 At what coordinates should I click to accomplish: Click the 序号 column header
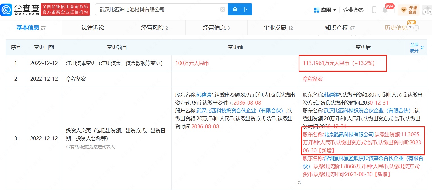(16, 47)
